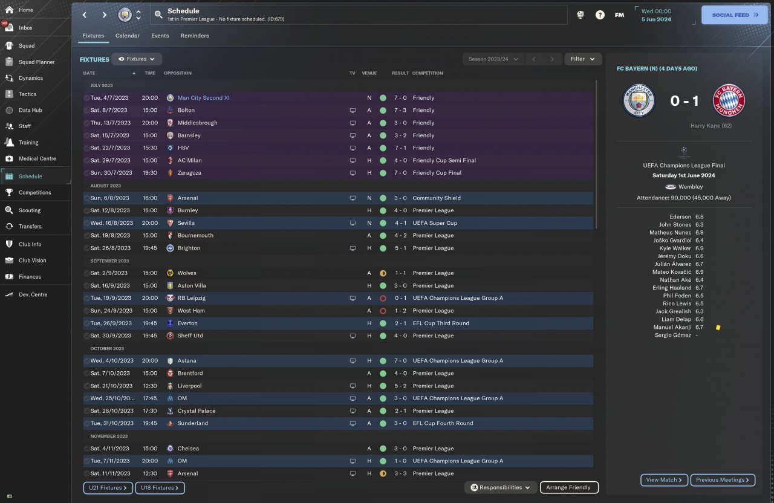
Task: Open the Finances sidebar icon
Action: [x=9, y=276]
